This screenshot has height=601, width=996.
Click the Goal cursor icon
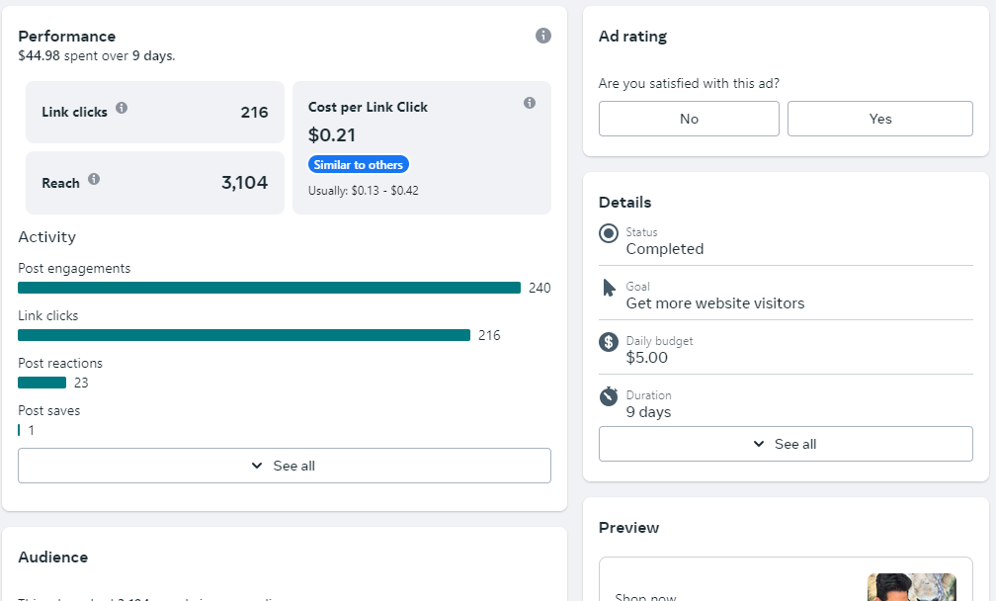pyautogui.click(x=609, y=288)
